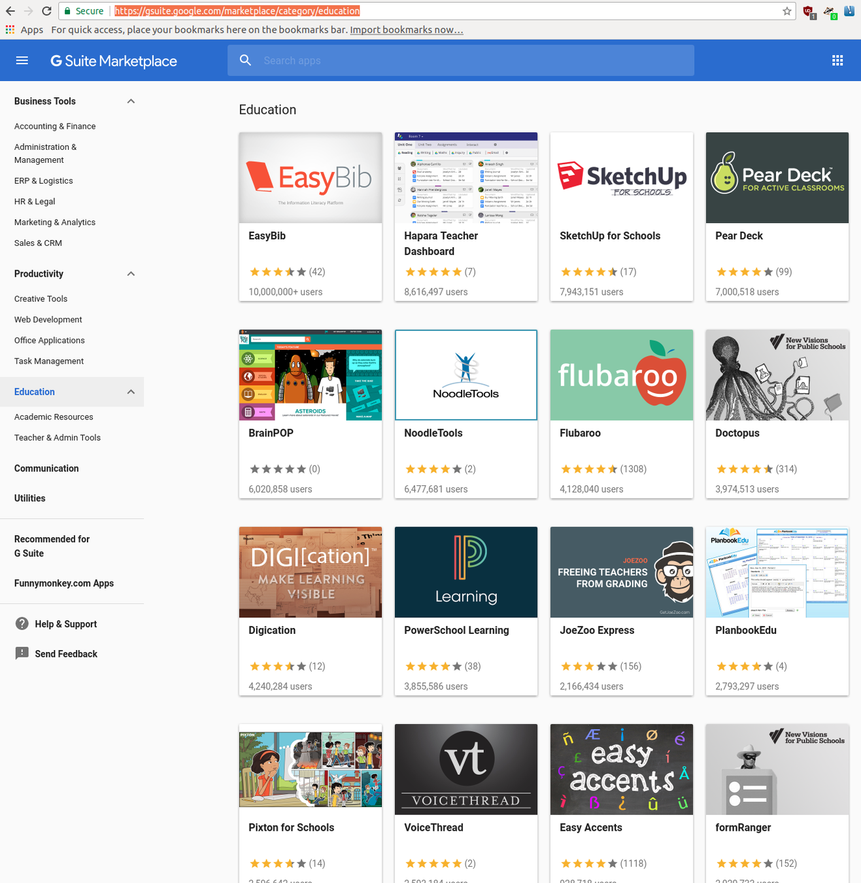The width and height of the screenshot is (861, 883).
Task: Open SketchUp for Schools thumbnail
Action: 622,178
